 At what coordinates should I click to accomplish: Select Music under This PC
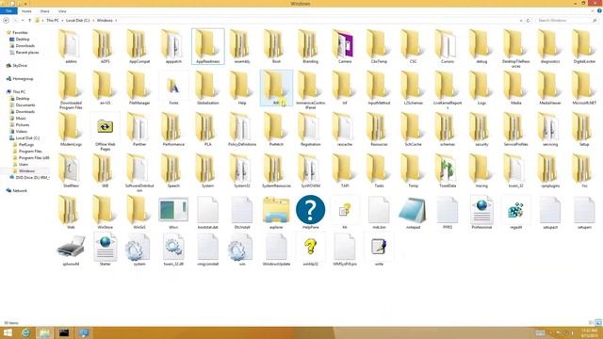pyautogui.click(x=21, y=118)
